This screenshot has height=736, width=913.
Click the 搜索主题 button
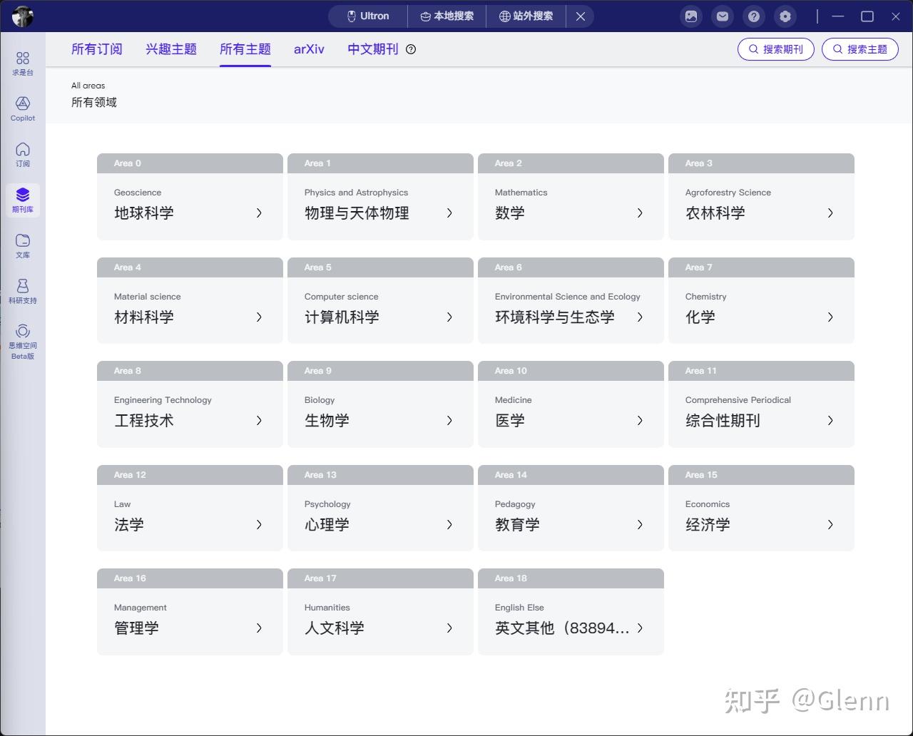pos(860,49)
